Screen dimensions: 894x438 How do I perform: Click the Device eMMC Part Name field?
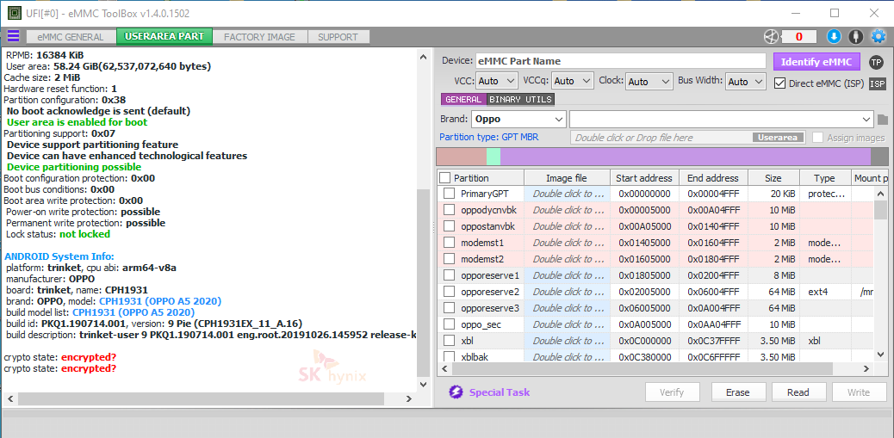pos(620,61)
